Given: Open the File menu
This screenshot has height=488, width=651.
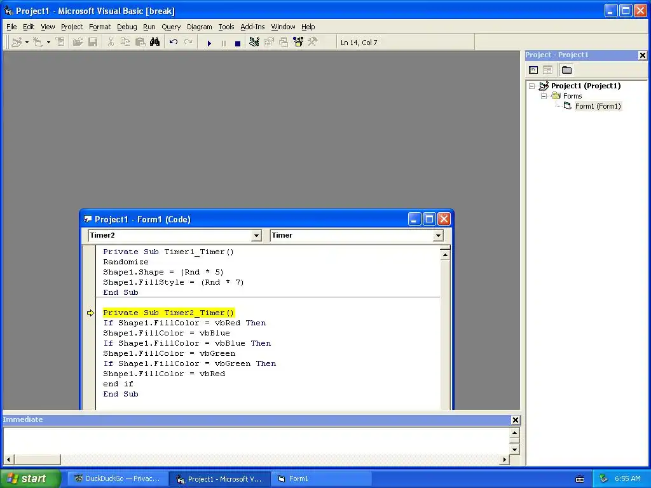Looking at the screenshot, I should [11, 27].
